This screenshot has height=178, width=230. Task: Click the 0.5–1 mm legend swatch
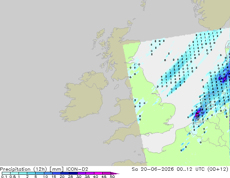[15, 173]
